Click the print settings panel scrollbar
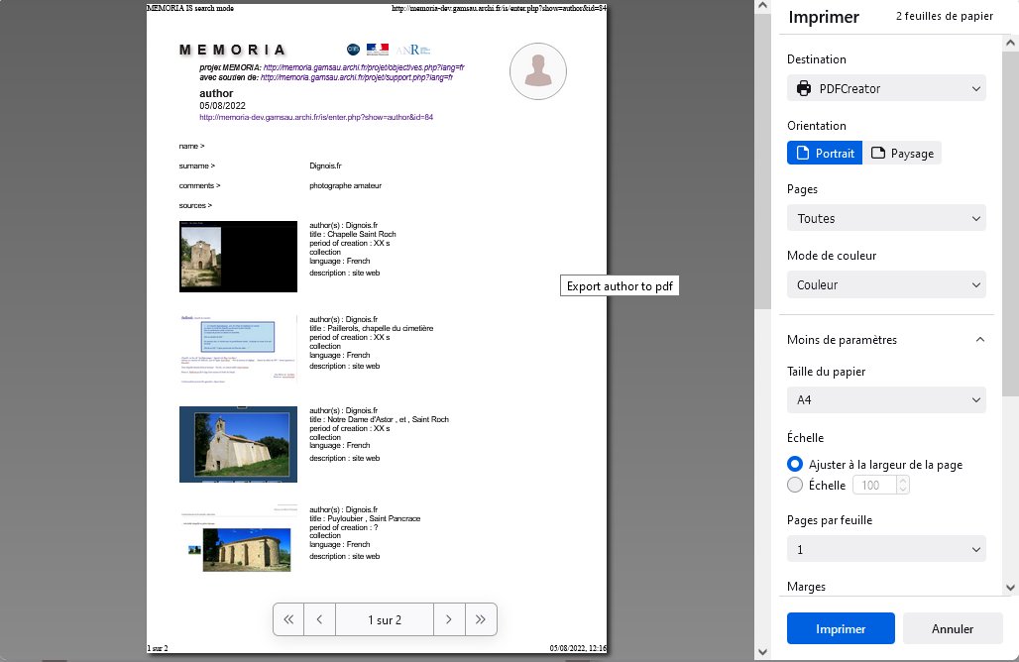This screenshot has width=1019, height=662. (1010, 224)
